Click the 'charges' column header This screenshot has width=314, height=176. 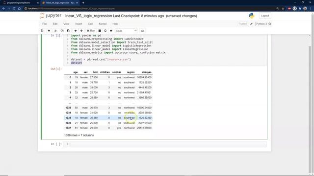tap(147, 72)
